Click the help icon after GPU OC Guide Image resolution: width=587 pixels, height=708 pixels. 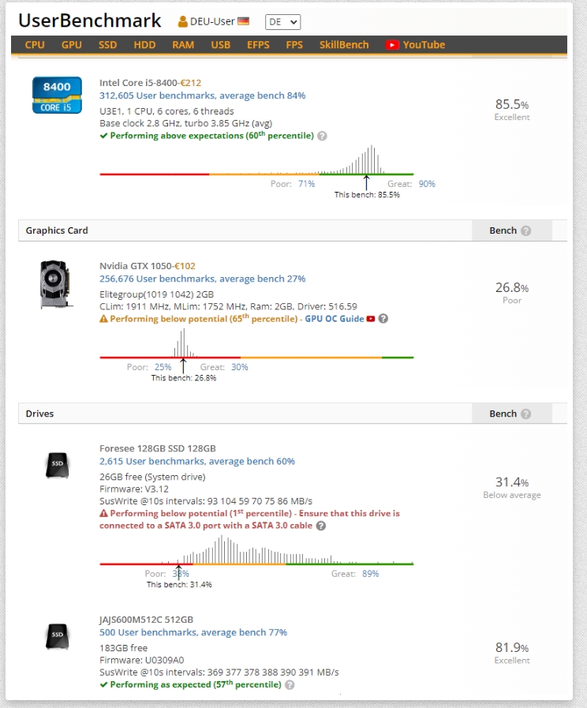(383, 319)
